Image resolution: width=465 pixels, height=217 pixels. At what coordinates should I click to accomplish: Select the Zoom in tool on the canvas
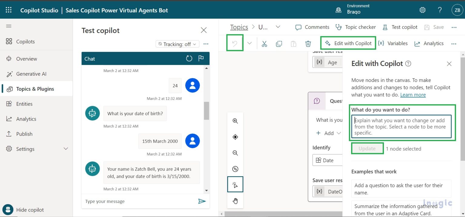[235, 121]
